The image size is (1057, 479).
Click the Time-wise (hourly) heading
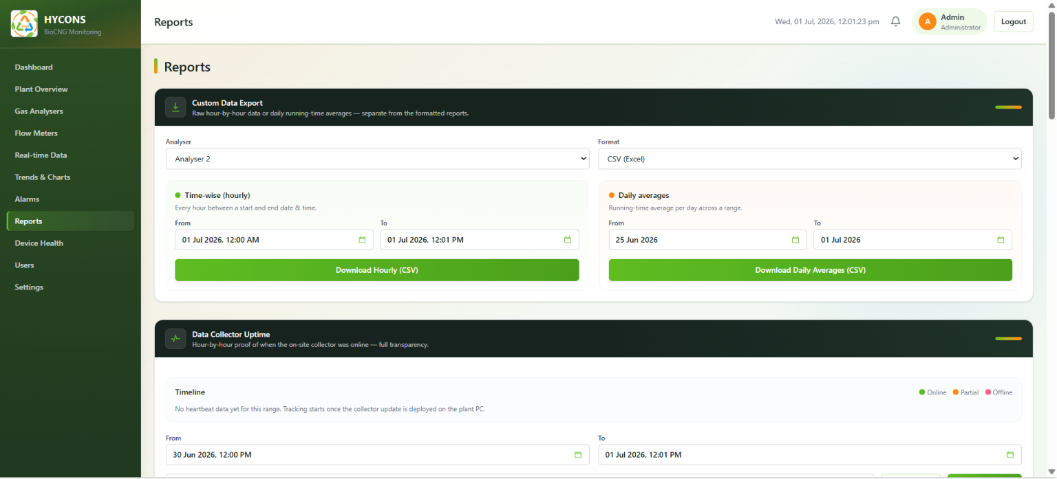tap(217, 195)
